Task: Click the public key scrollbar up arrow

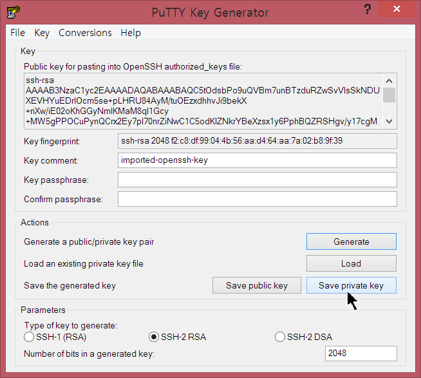Action: (x=389, y=80)
